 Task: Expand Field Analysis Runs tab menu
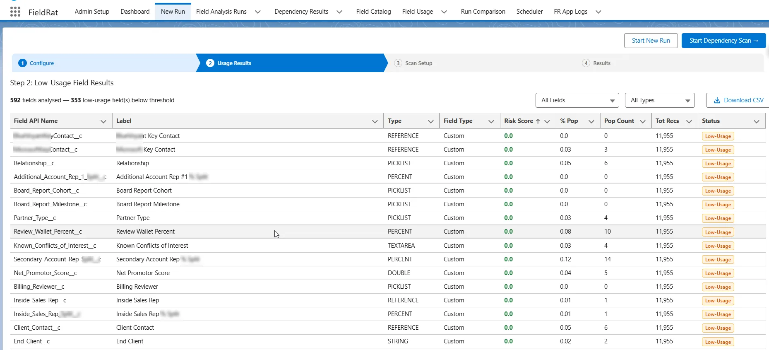pyautogui.click(x=258, y=12)
